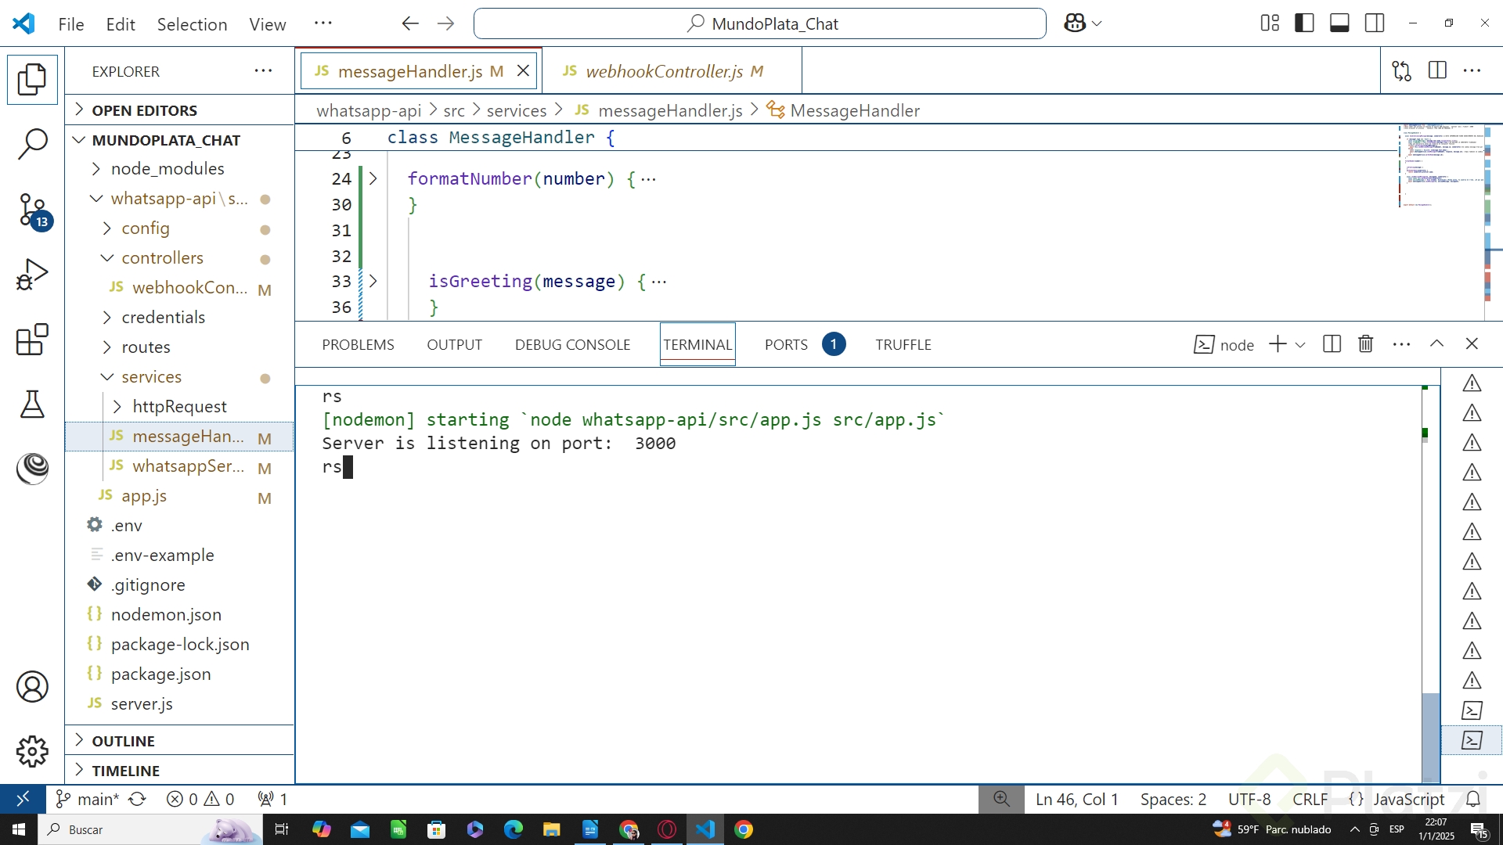Open the new terminal launch profile dropdown
Screen dimensions: 1503x845
1300,345
